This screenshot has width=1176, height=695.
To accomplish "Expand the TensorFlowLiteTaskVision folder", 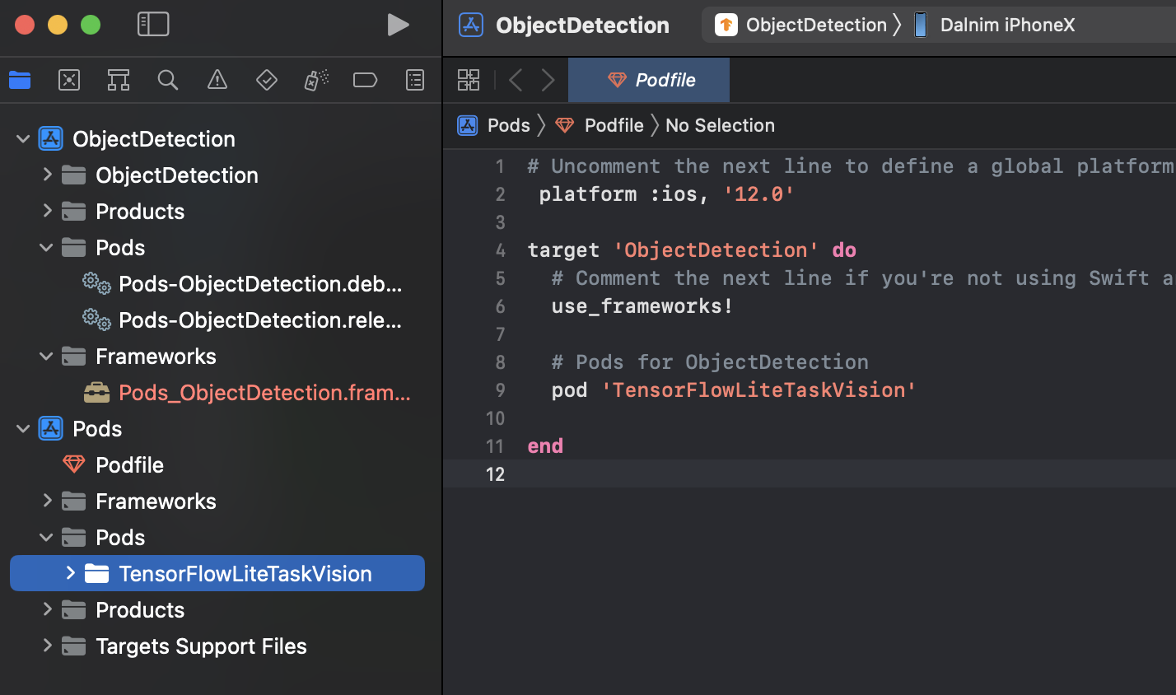I will [71, 573].
